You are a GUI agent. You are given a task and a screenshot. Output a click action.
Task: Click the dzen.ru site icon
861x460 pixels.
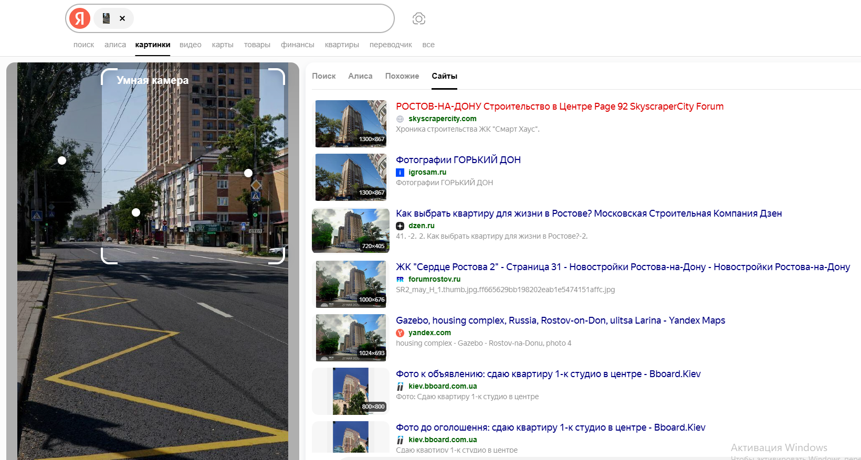[400, 226]
